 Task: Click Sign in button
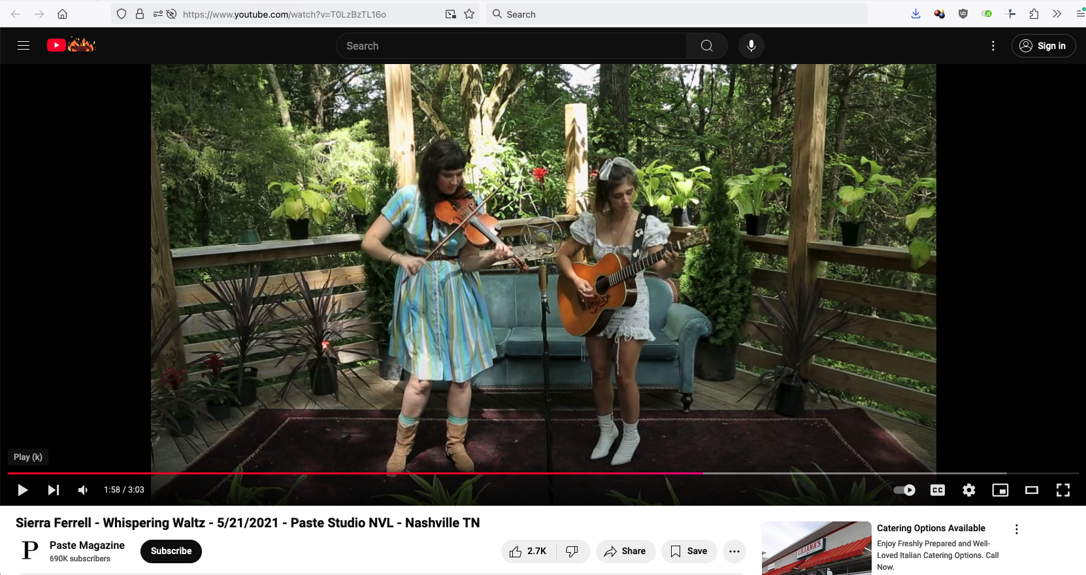tap(1044, 46)
